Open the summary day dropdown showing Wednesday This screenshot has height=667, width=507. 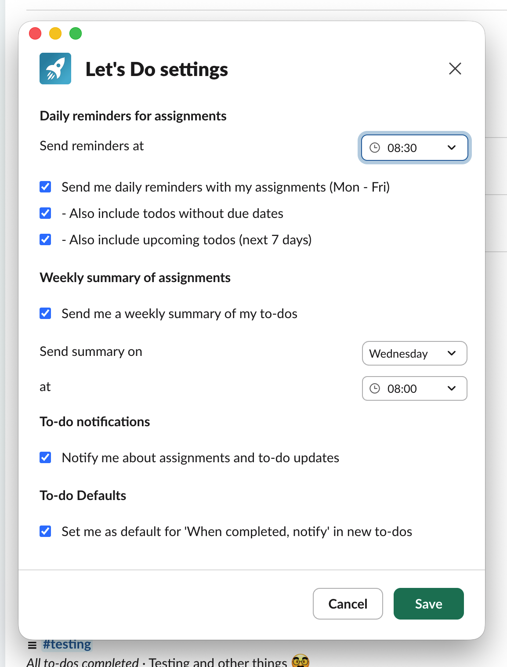pos(452,353)
